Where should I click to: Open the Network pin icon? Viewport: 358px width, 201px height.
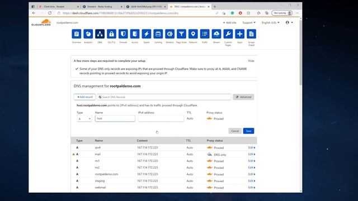coord(193,34)
